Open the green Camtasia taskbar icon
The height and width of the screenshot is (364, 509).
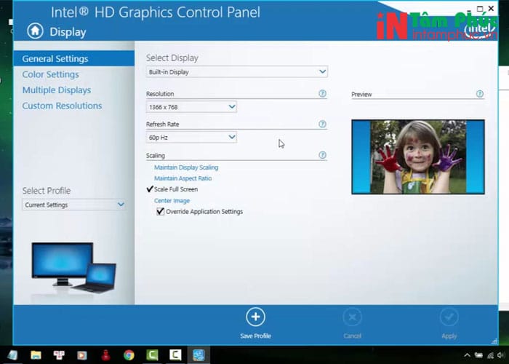click(152, 355)
